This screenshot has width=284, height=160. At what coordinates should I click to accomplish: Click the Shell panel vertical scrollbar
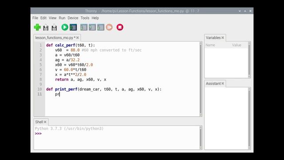201,137
